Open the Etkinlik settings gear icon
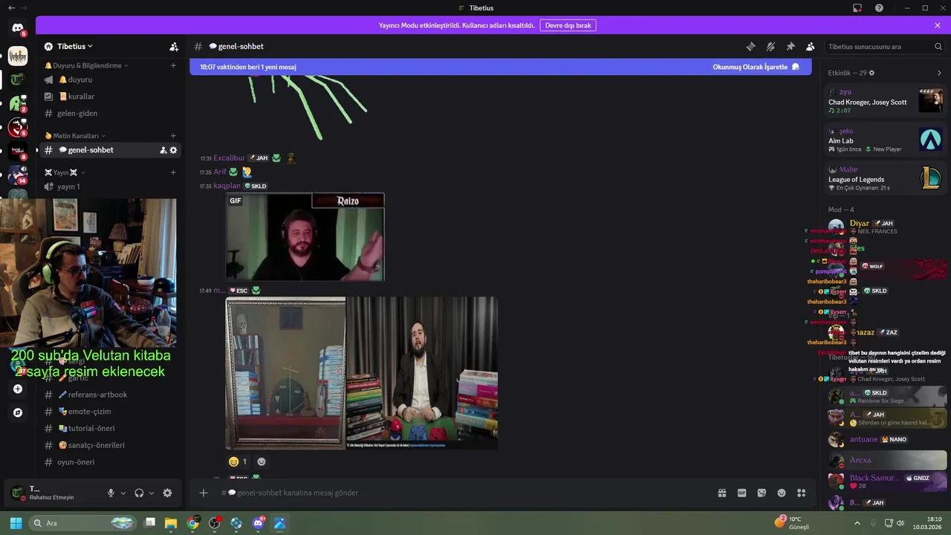Image resolution: width=951 pixels, height=535 pixels. coord(872,73)
